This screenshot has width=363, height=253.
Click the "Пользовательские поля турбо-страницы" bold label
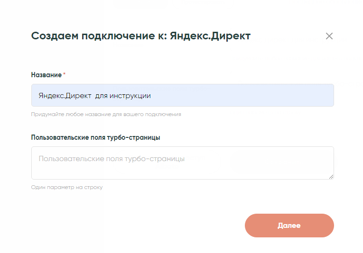95,137
